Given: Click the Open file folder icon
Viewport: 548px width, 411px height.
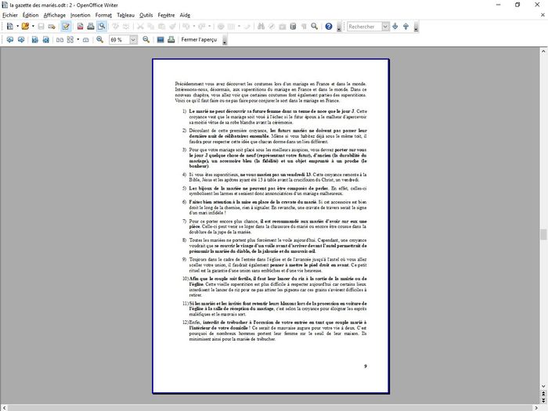Looking at the screenshot, I should click(x=25, y=26).
